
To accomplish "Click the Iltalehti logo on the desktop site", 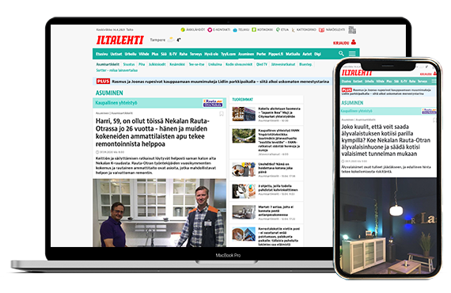I will (x=120, y=40).
